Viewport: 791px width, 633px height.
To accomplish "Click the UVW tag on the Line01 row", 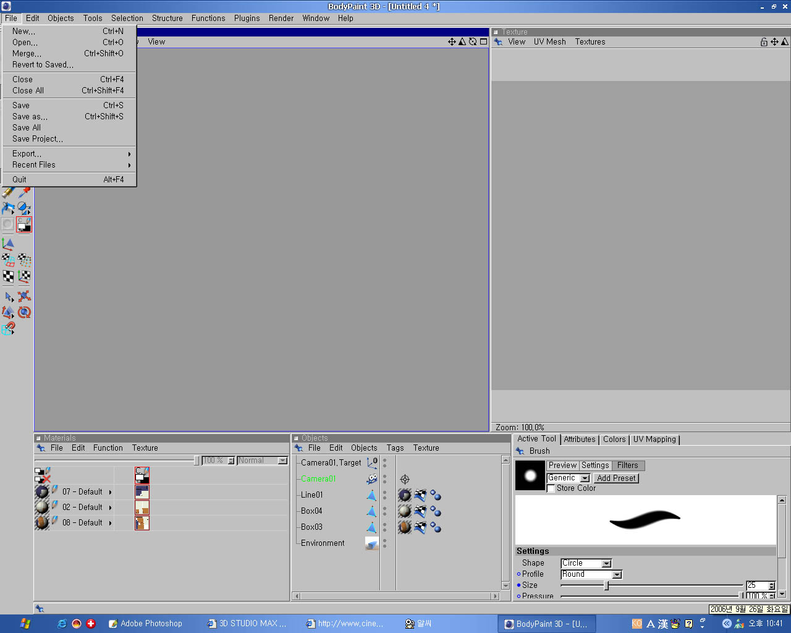I will tap(420, 495).
